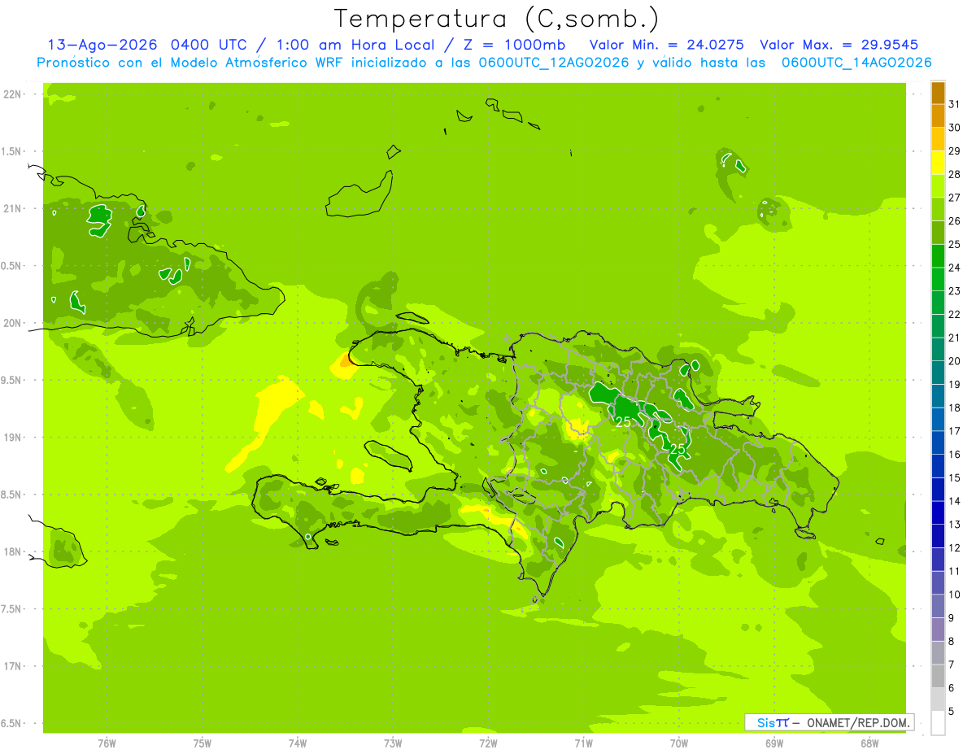976x754 pixels.
Task: Click the colorbar label "27"
Action: [954, 197]
